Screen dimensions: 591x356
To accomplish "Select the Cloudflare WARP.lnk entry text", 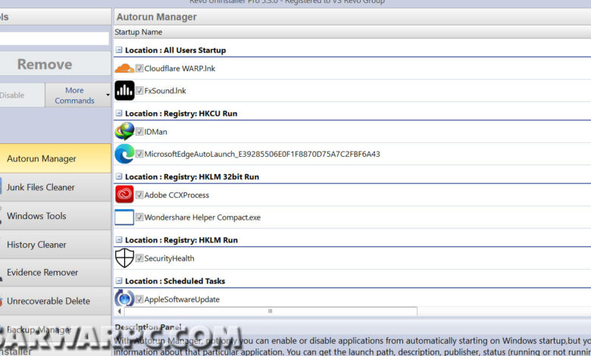I will tap(180, 69).
